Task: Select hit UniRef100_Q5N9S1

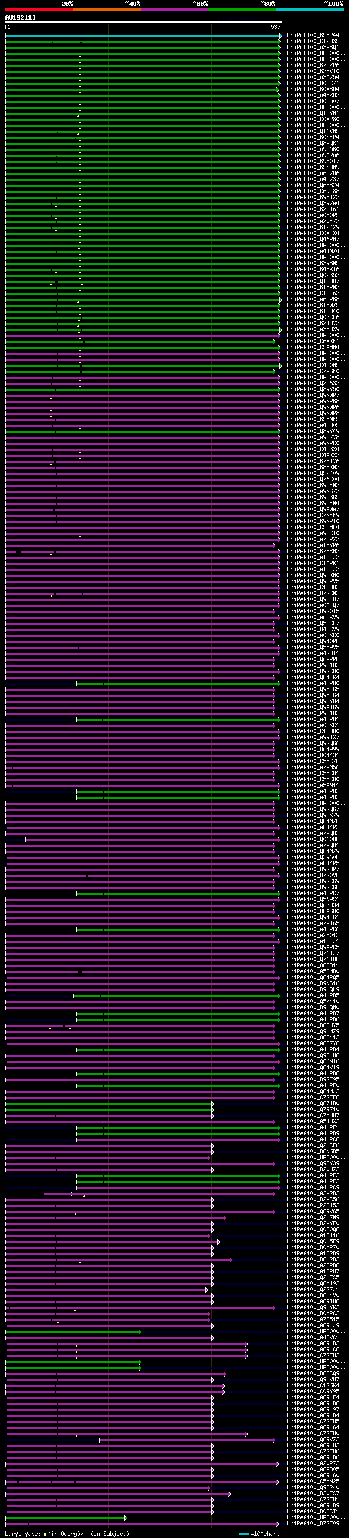Action: click(x=313, y=899)
